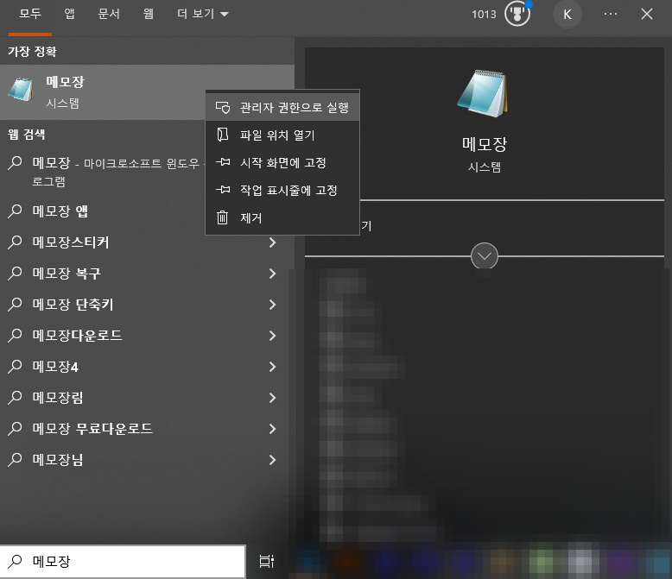Open the three-dot options menu
Viewport: 672px width, 579px height.
611,14
